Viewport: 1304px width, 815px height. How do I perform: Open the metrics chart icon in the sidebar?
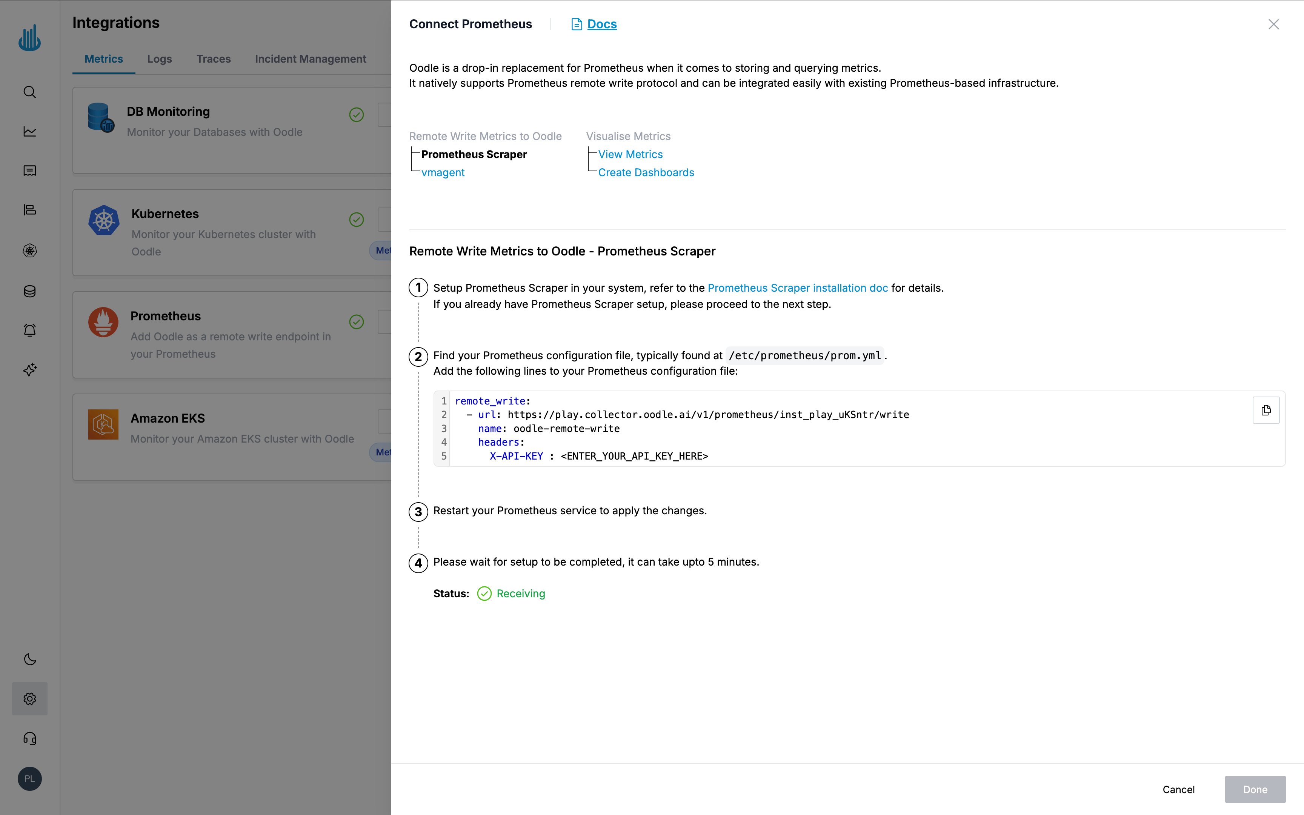(30, 132)
